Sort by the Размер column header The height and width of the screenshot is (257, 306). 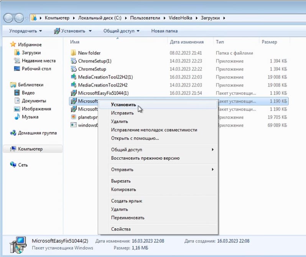pos(269,42)
